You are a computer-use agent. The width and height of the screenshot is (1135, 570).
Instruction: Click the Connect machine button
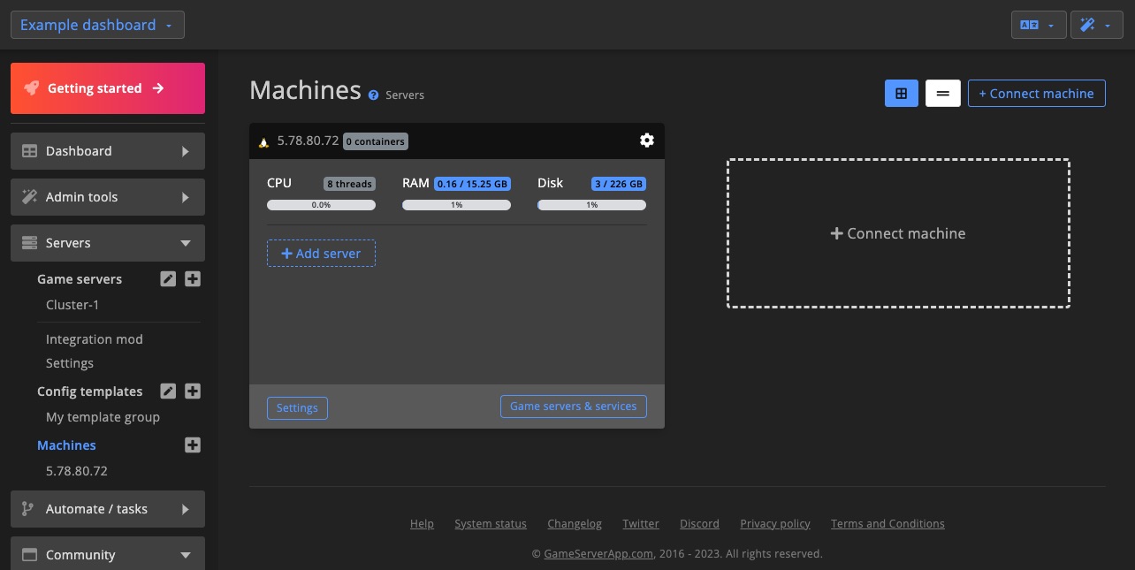click(1036, 93)
